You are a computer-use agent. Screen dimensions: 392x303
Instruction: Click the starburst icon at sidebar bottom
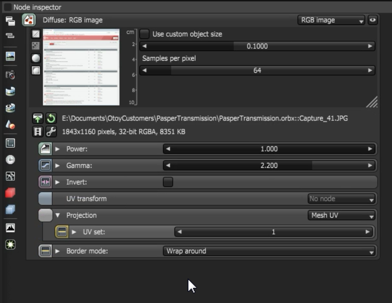[10, 244]
